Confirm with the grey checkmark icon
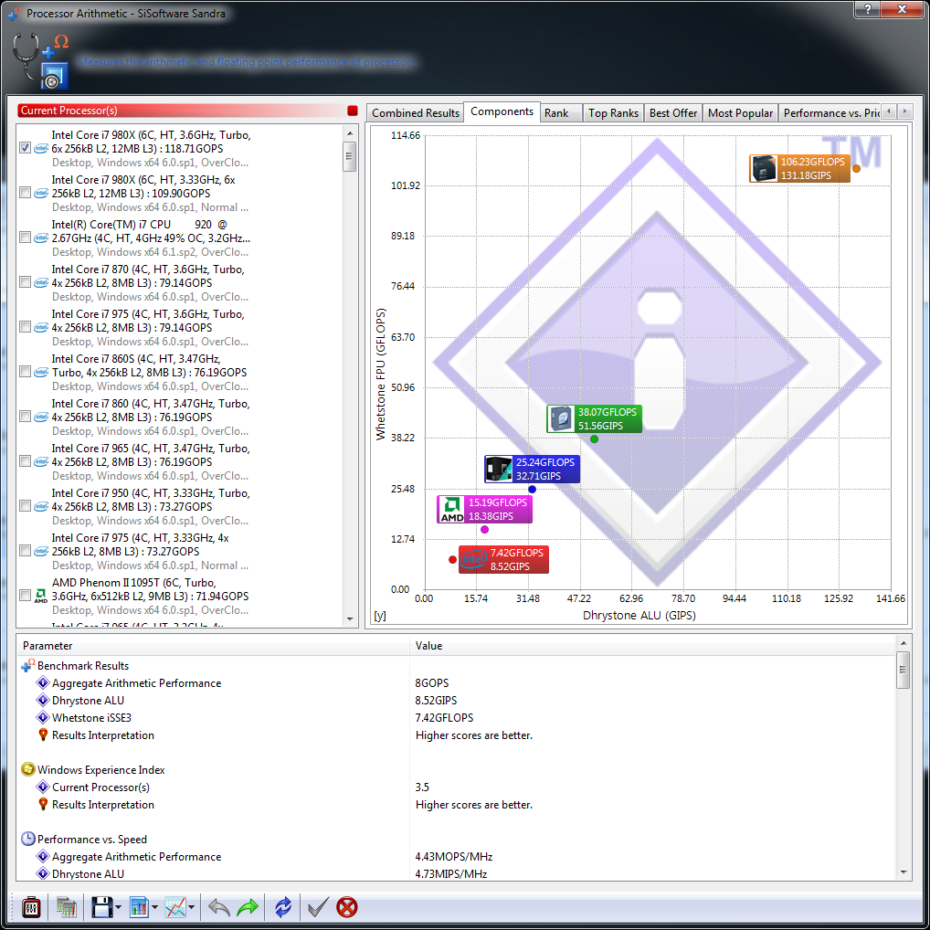This screenshot has height=930, width=930. pyautogui.click(x=318, y=907)
